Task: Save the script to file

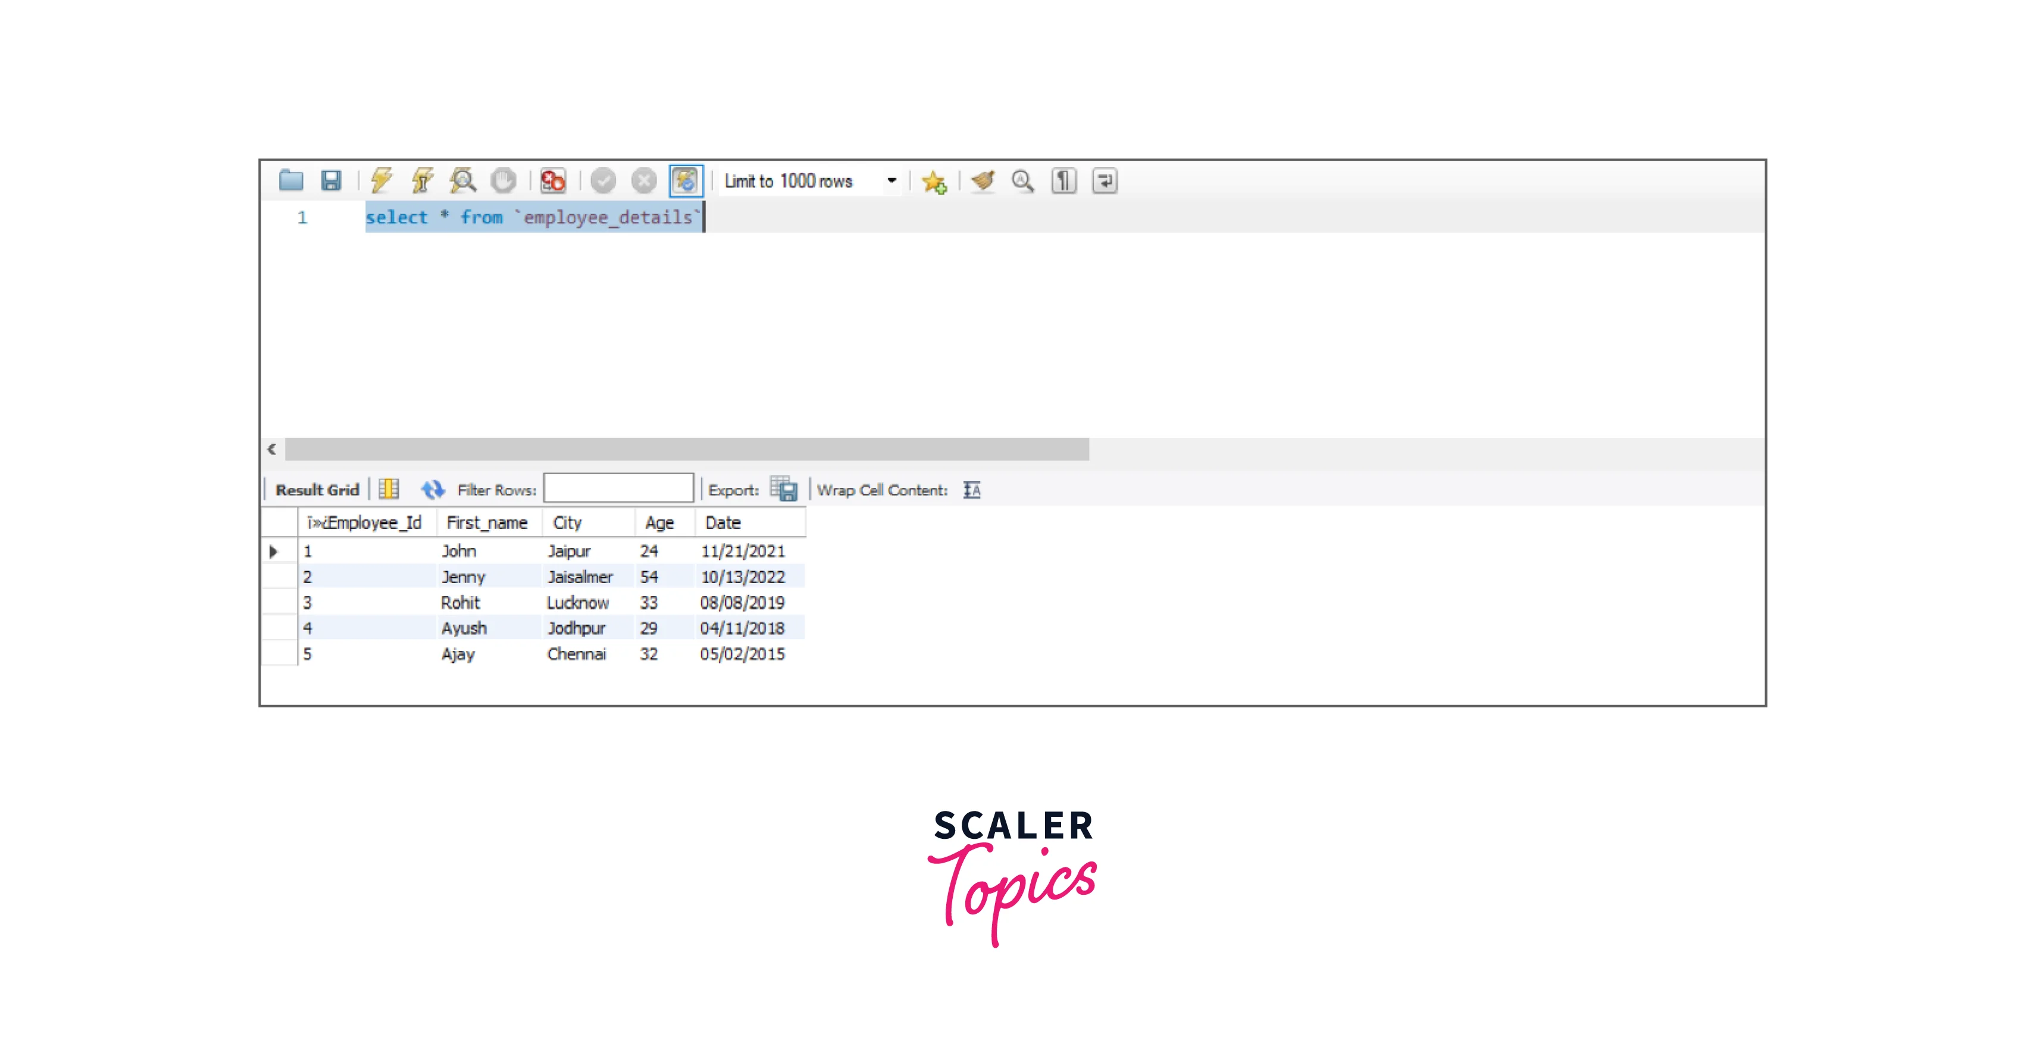Action: click(x=331, y=181)
